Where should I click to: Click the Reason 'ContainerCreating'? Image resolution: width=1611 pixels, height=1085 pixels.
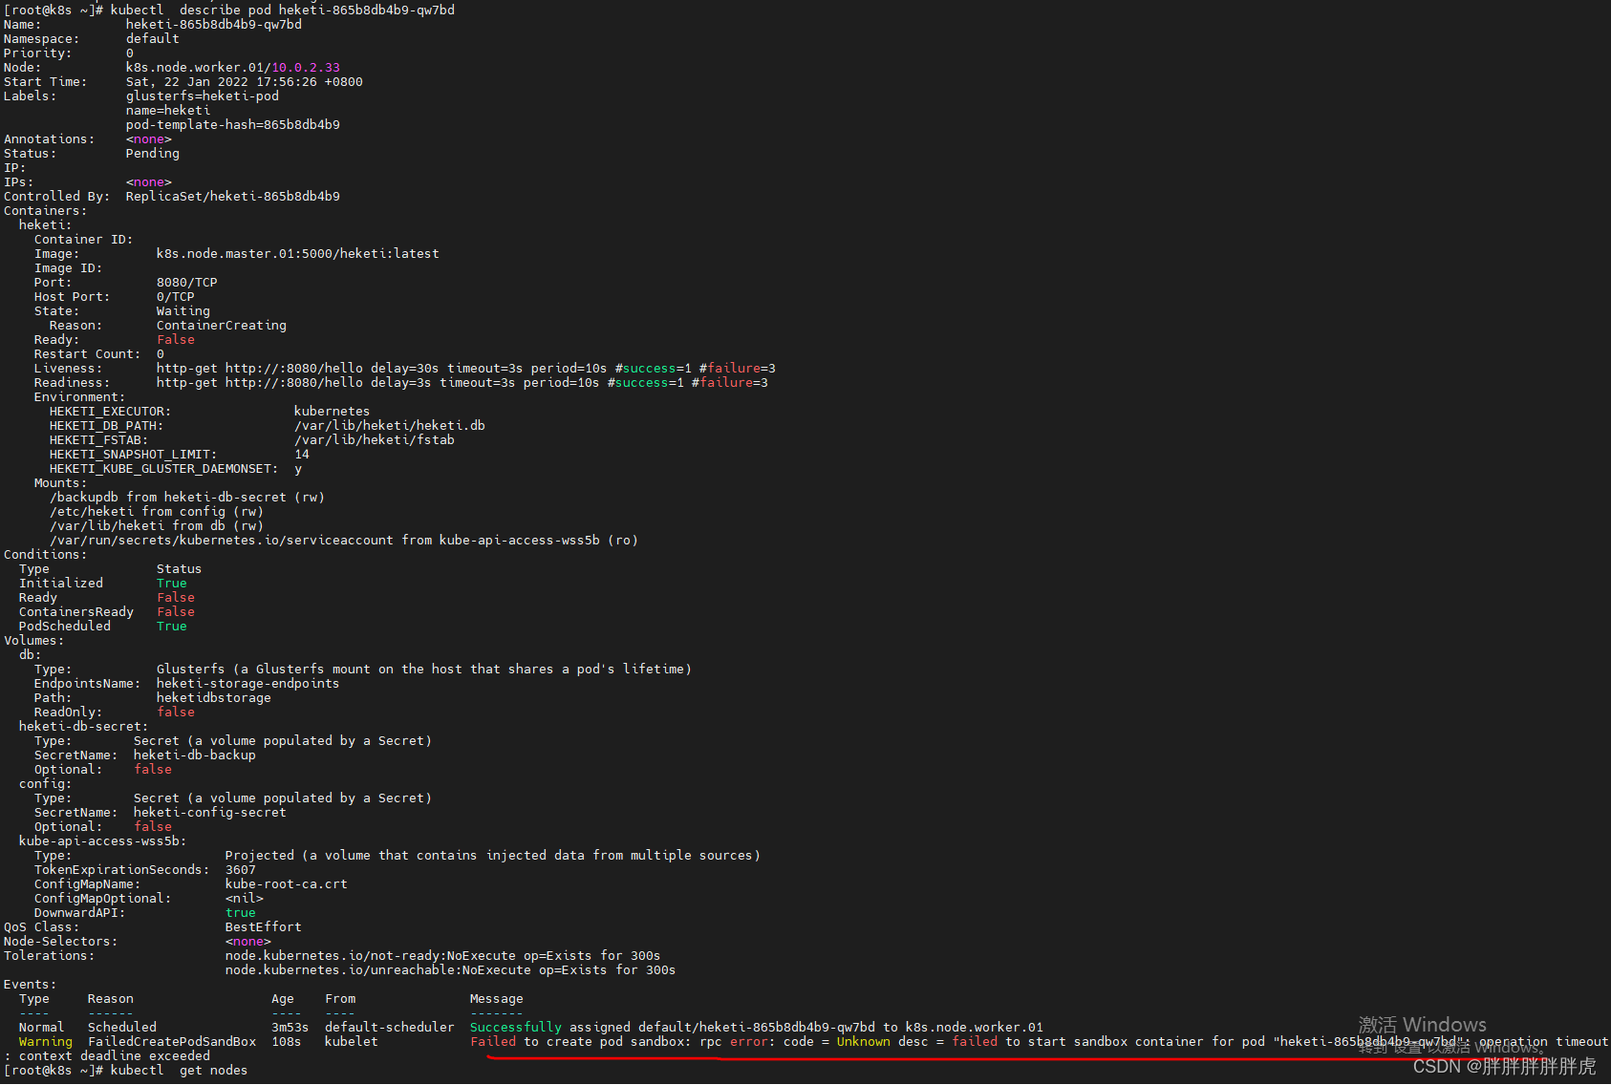click(x=222, y=326)
